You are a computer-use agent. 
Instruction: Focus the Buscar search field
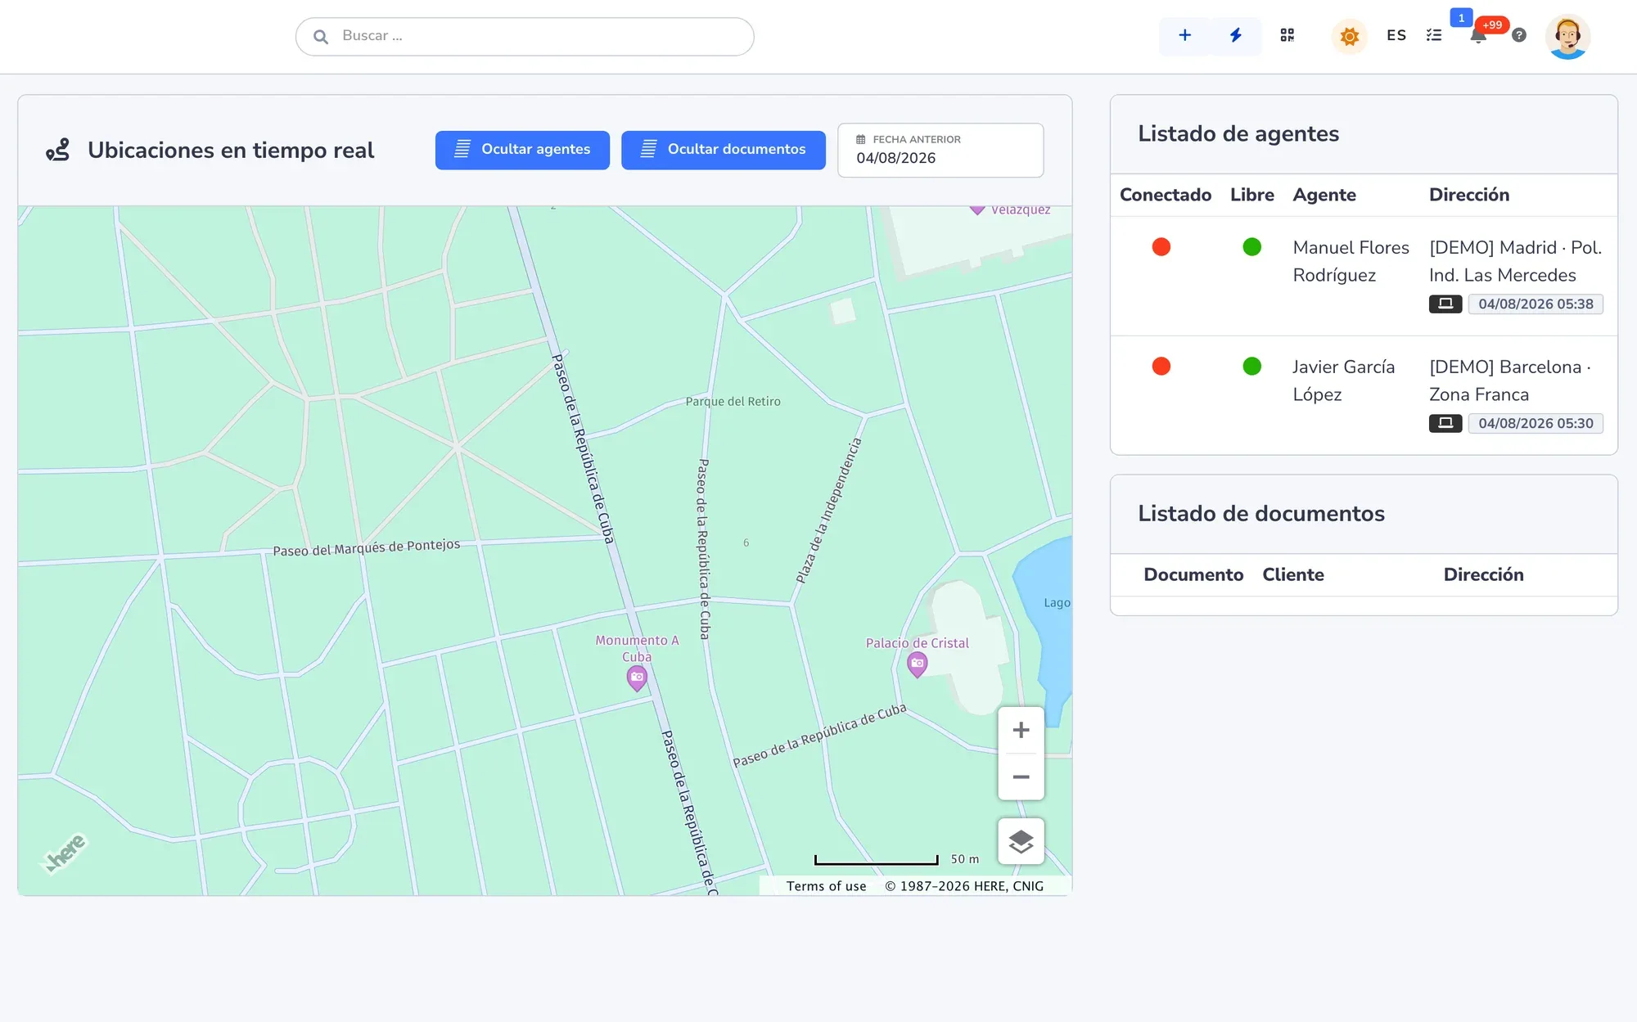525,36
